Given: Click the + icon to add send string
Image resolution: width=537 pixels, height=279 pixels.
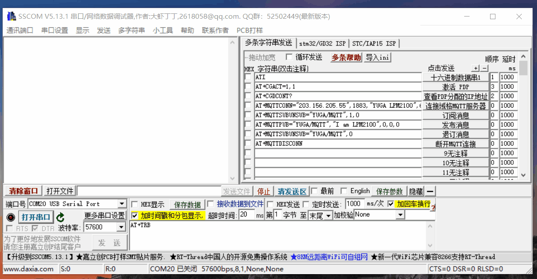Looking at the screenshot, I should click(476, 68).
